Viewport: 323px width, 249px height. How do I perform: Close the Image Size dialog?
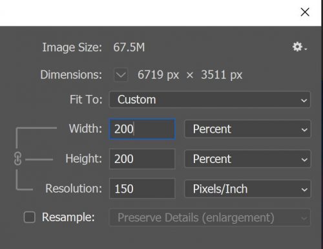(305, 12)
